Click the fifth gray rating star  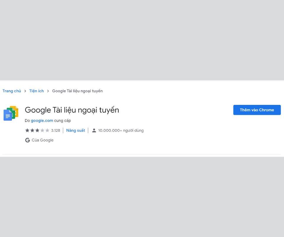click(x=47, y=130)
